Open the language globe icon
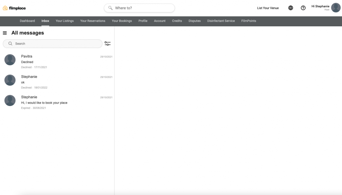 [291, 8]
